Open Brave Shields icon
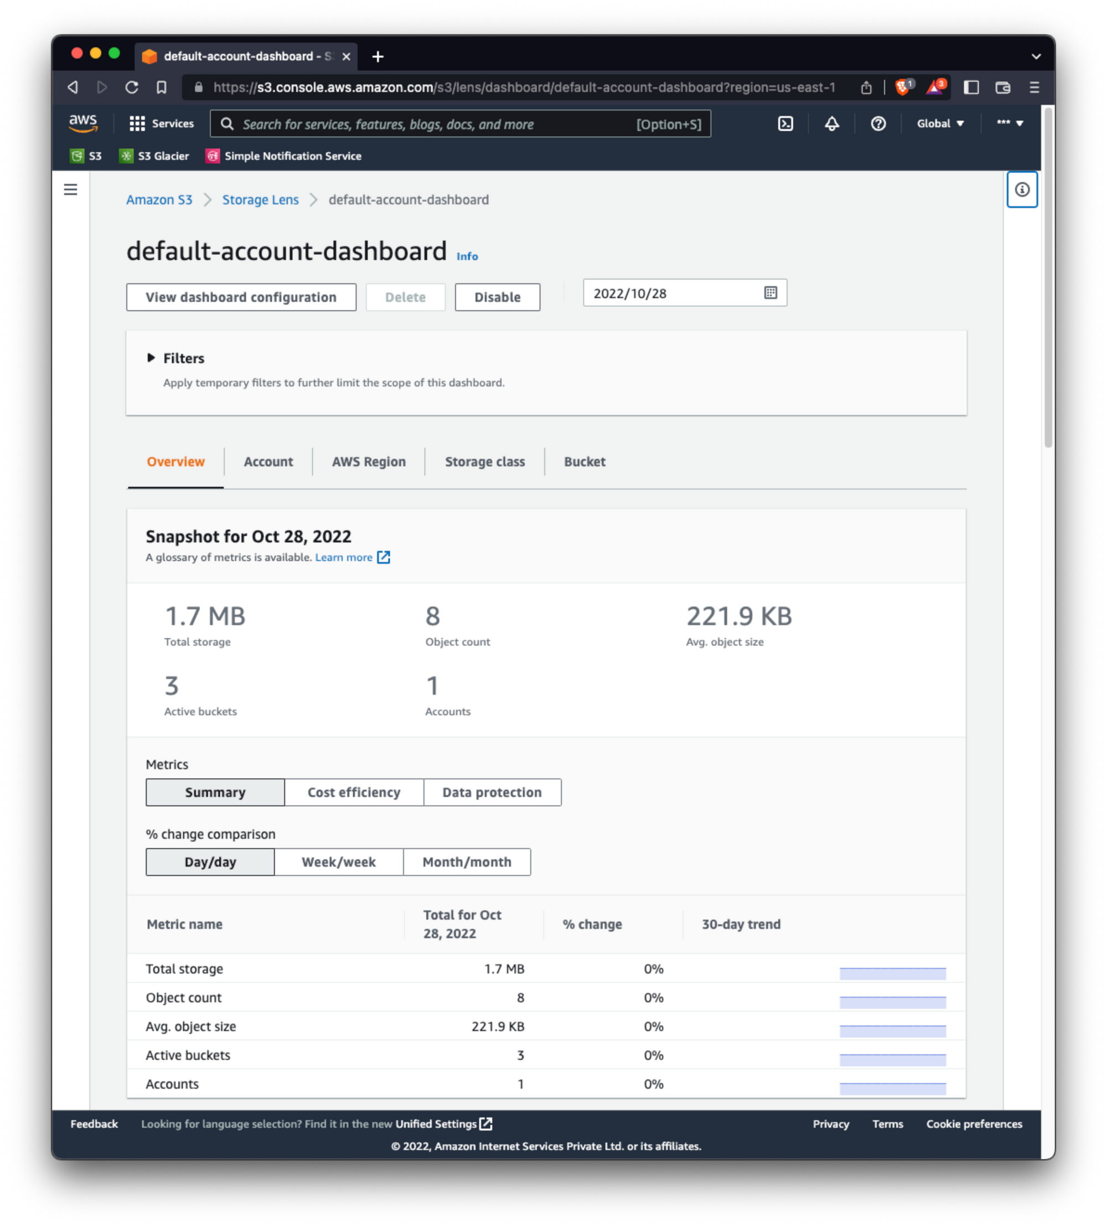1107x1228 pixels. point(903,87)
